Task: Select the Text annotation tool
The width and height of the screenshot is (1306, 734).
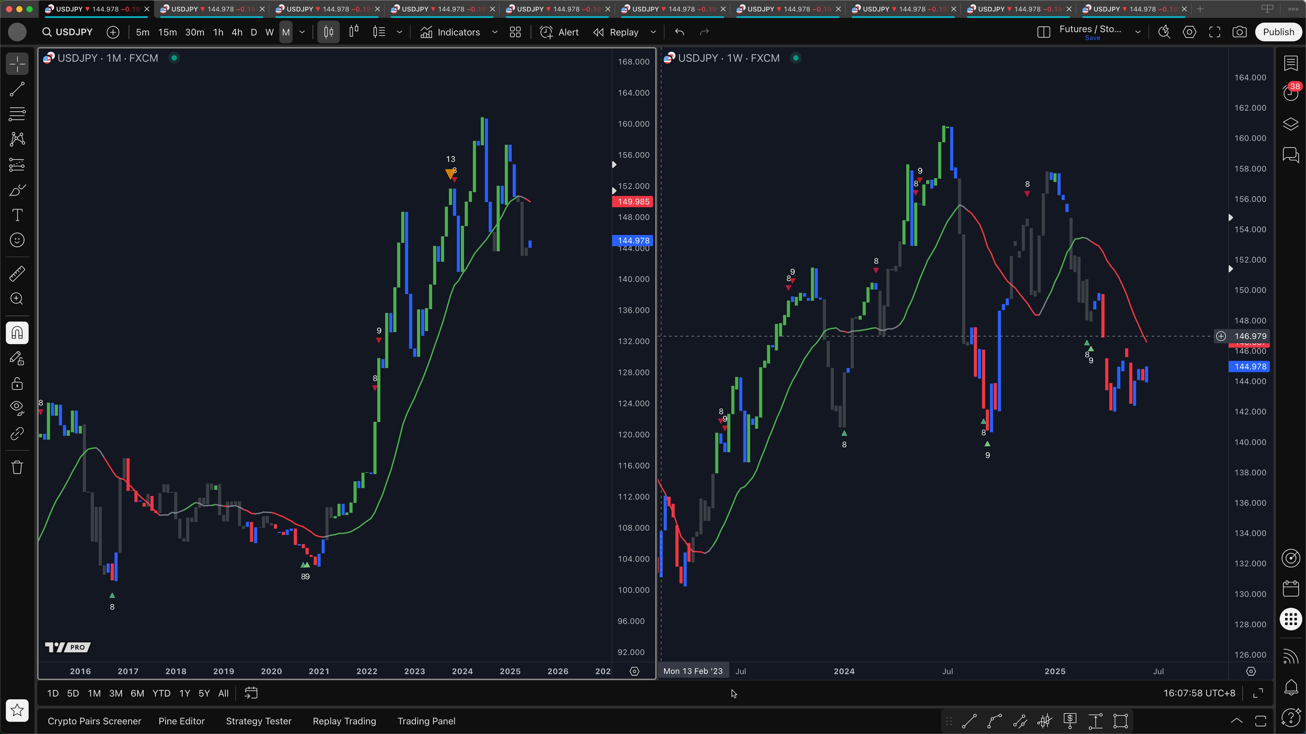Action: (17, 215)
